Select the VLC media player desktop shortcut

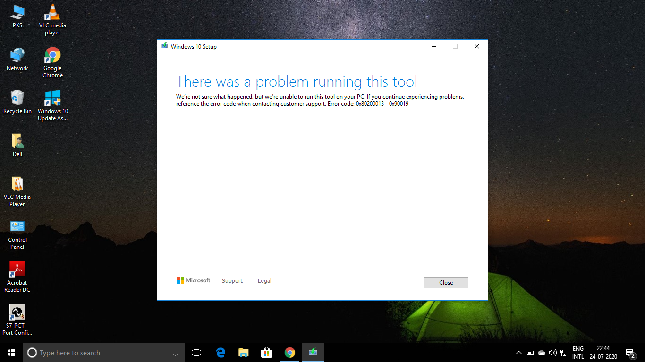(x=52, y=19)
